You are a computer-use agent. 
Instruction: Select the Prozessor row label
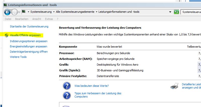(67, 53)
